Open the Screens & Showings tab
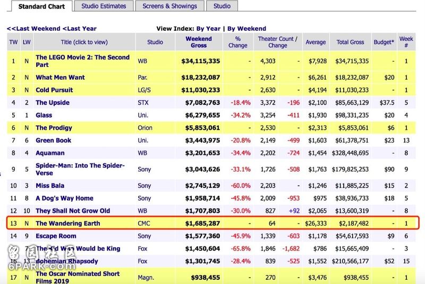This screenshot has width=425, height=284. pyautogui.click(x=169, y=6)
